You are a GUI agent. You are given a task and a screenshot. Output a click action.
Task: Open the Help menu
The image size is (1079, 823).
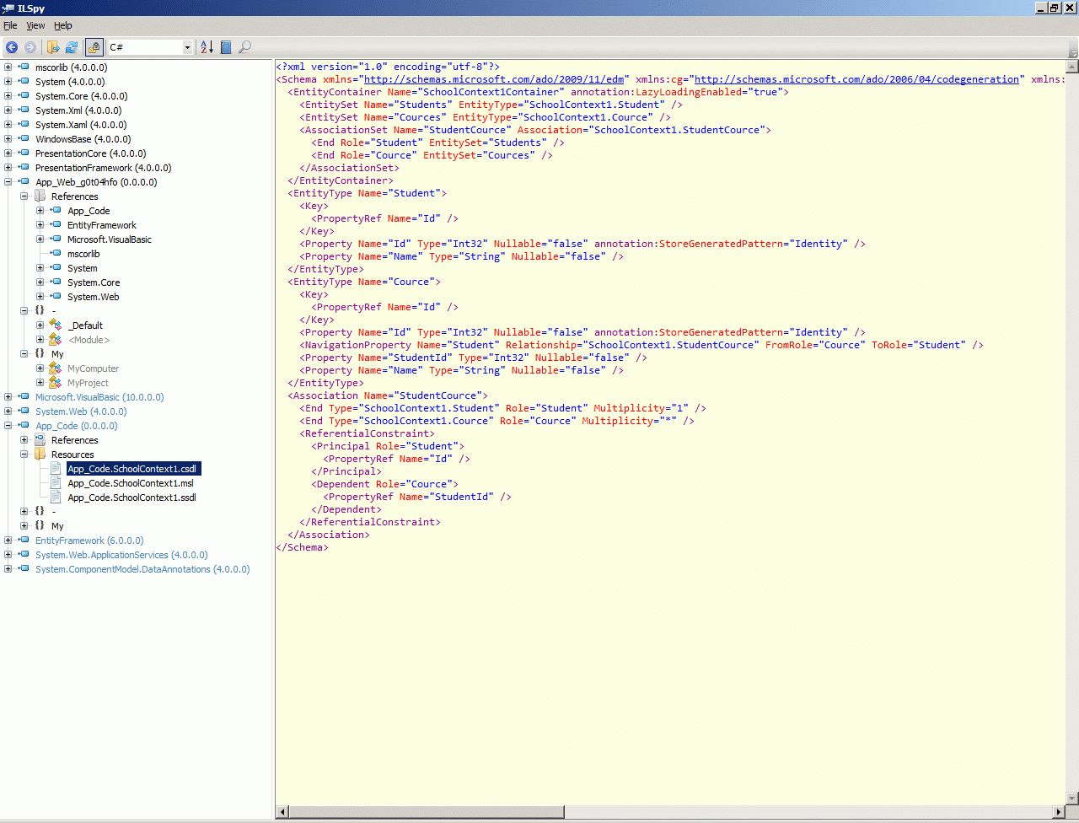point(63,25)
